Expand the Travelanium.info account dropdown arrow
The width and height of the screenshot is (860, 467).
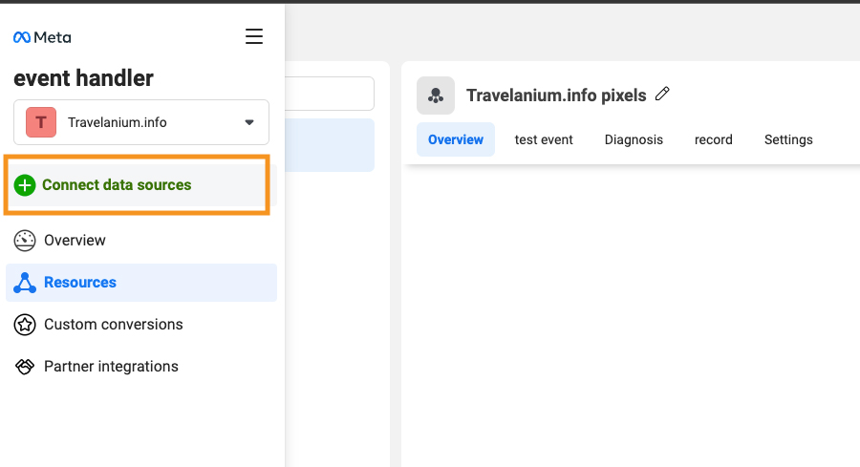coord(249,122)
